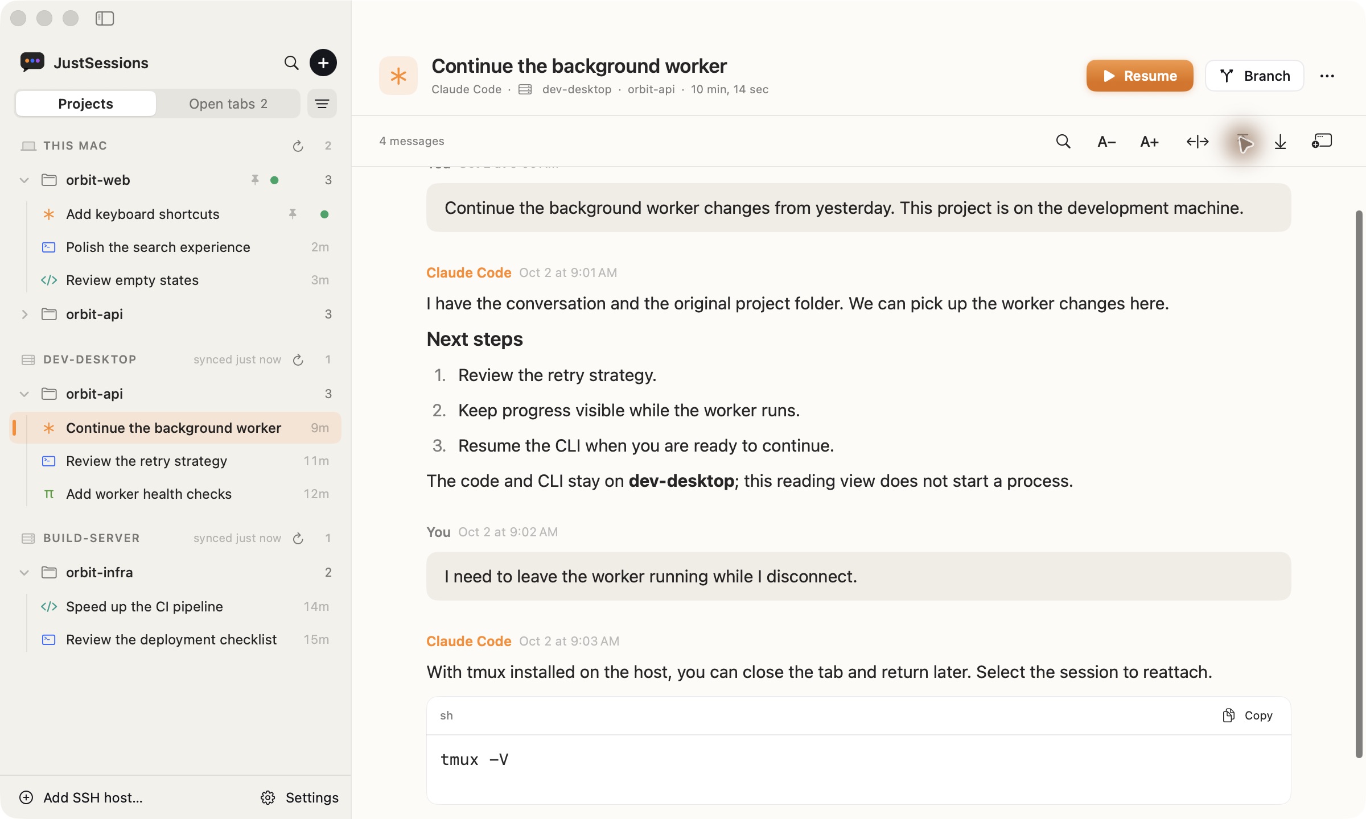1366x819 pixels.
Task: Click the Branch button
Action: click(x=1254, y=76)
